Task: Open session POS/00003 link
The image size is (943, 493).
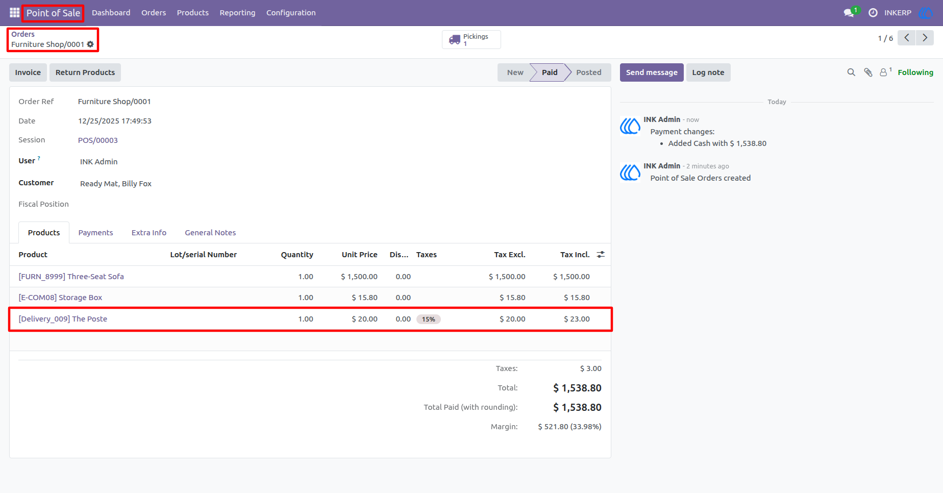Action: coord(98,140)
